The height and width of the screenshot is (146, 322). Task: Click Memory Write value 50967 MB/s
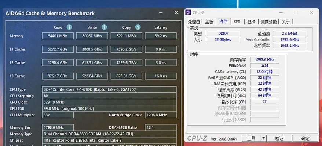click(92, 36)
